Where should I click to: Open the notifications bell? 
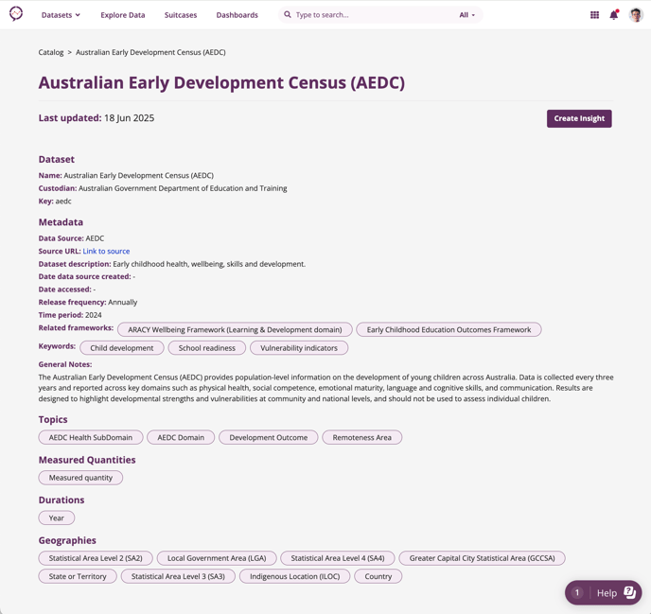[x=614, y=15]
